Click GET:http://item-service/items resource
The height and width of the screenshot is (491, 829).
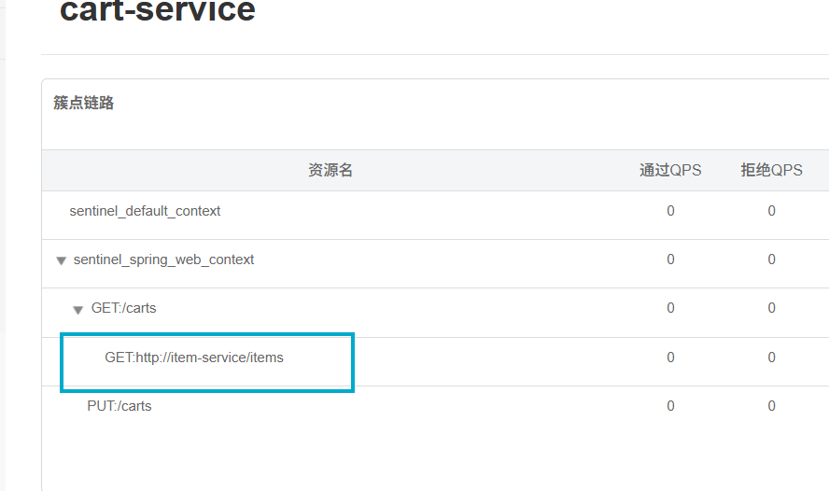click(x=194, y=358)
